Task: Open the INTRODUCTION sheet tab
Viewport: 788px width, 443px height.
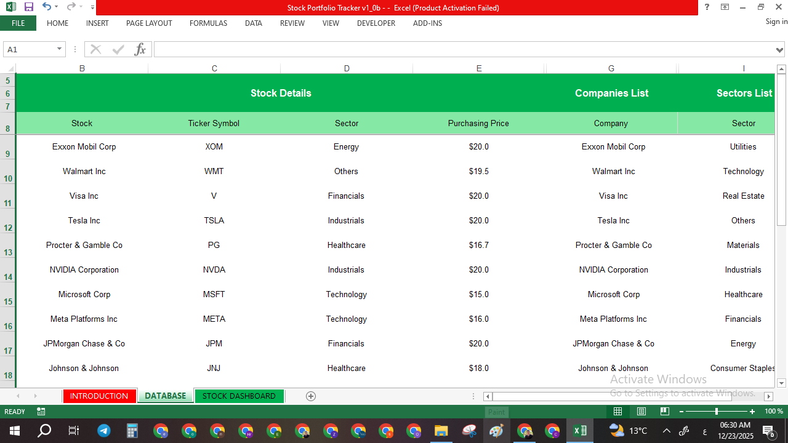Action: coord(99,396)
